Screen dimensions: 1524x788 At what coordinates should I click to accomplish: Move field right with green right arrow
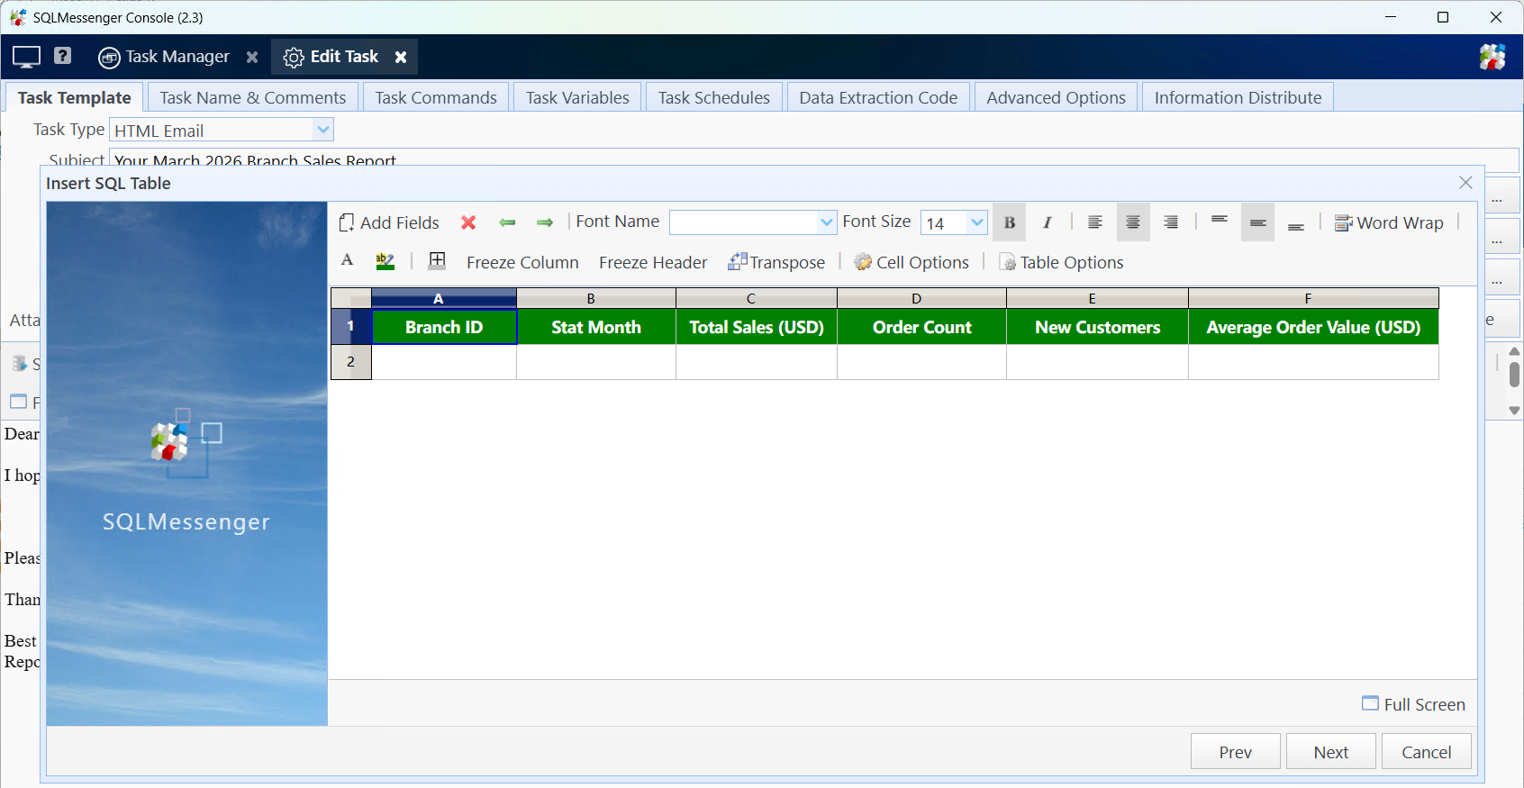click(x=545, y=222)
